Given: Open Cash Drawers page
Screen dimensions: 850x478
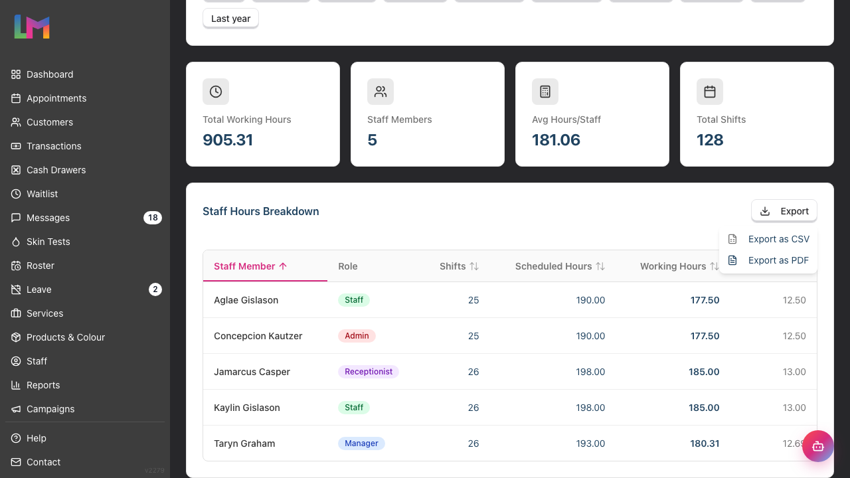Looking at the screenshot, I should 85,170.
